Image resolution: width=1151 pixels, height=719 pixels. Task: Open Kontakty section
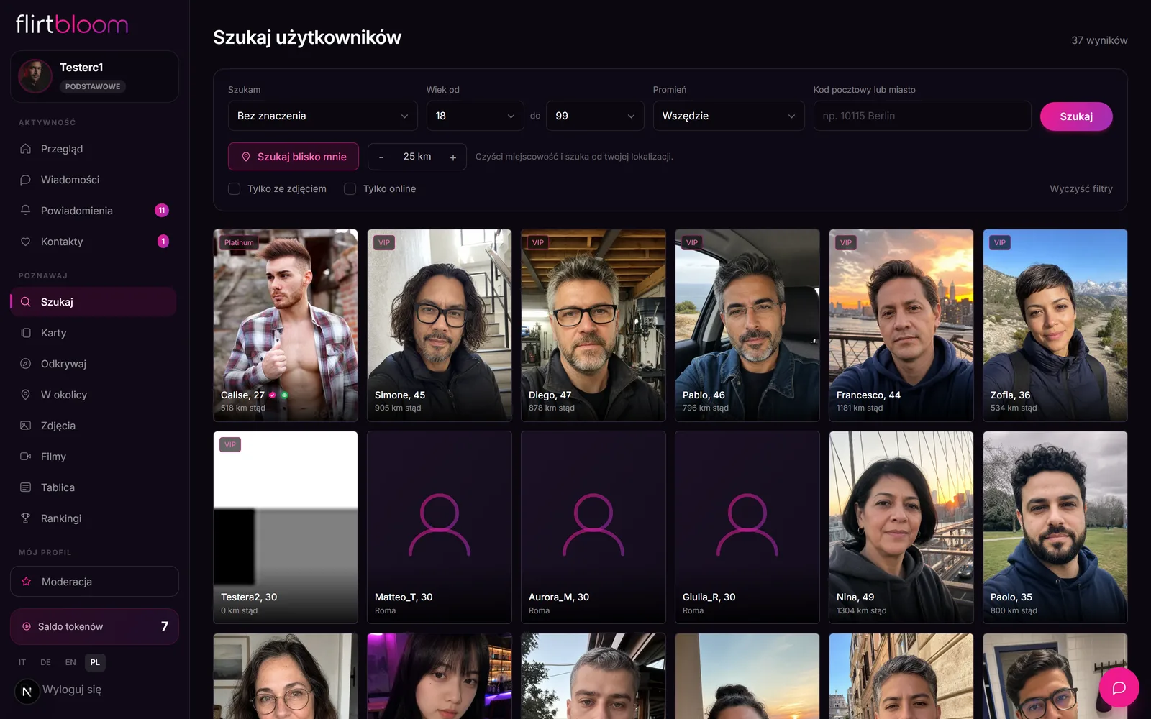[94, 242]
